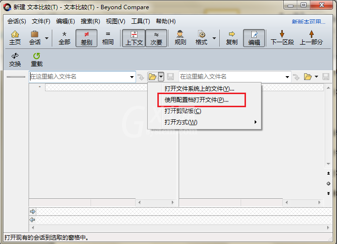Click next difference double-down arrow icon
337x244 pixels.
(328, 194)
